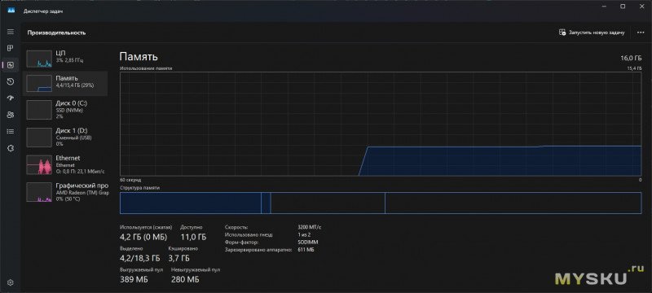652x293 pixels.
Task: Open the Details page icon
Action: tap(11, 132)
